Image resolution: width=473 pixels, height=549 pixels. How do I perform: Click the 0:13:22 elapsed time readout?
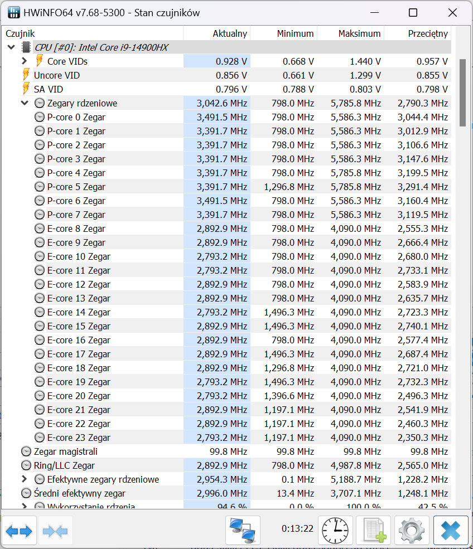[x=297, y=528]
